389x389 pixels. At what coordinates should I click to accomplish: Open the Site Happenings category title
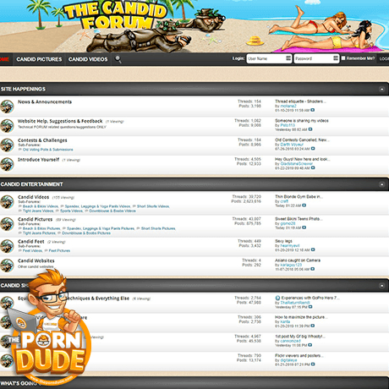click(x=23, y=89)
